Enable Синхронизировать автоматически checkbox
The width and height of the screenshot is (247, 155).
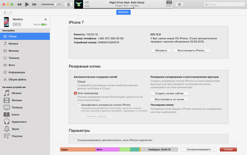[x=75, y=140]
